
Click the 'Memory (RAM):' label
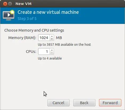pos(22,38)
